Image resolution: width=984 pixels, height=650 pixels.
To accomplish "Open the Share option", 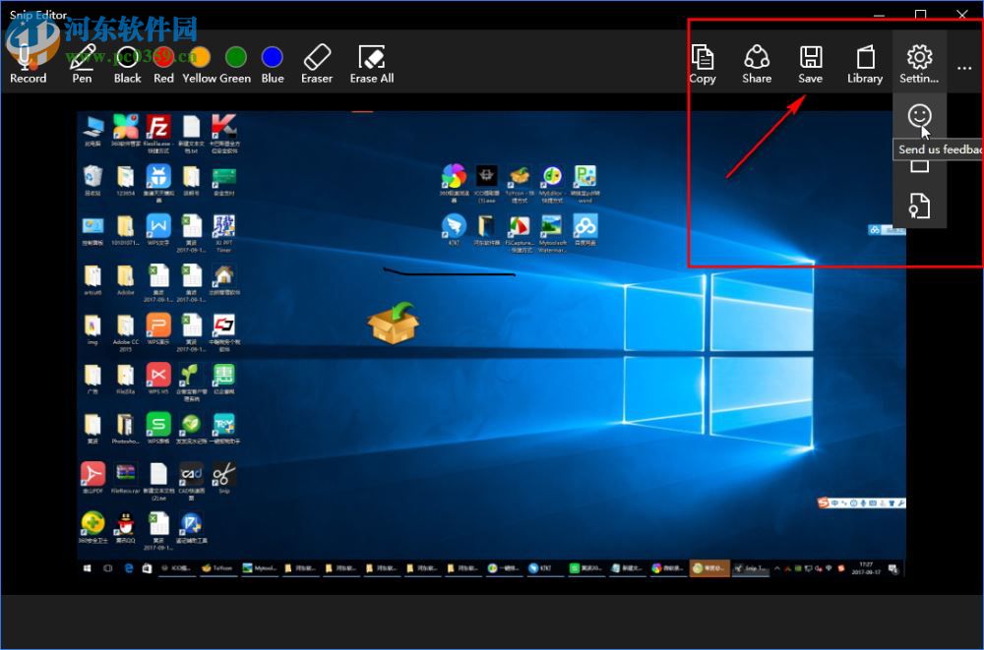I will pos(757,63).
